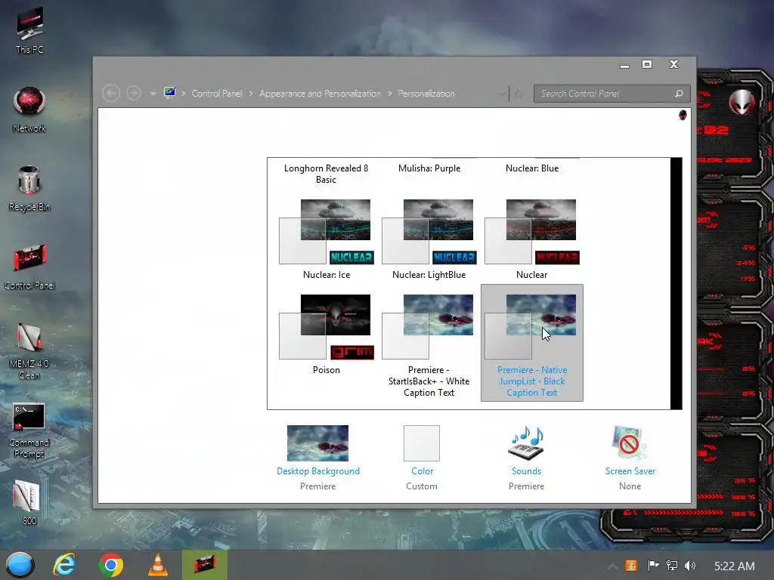
Task: Click the orange tray notification icon
Action: pos(631,566)
